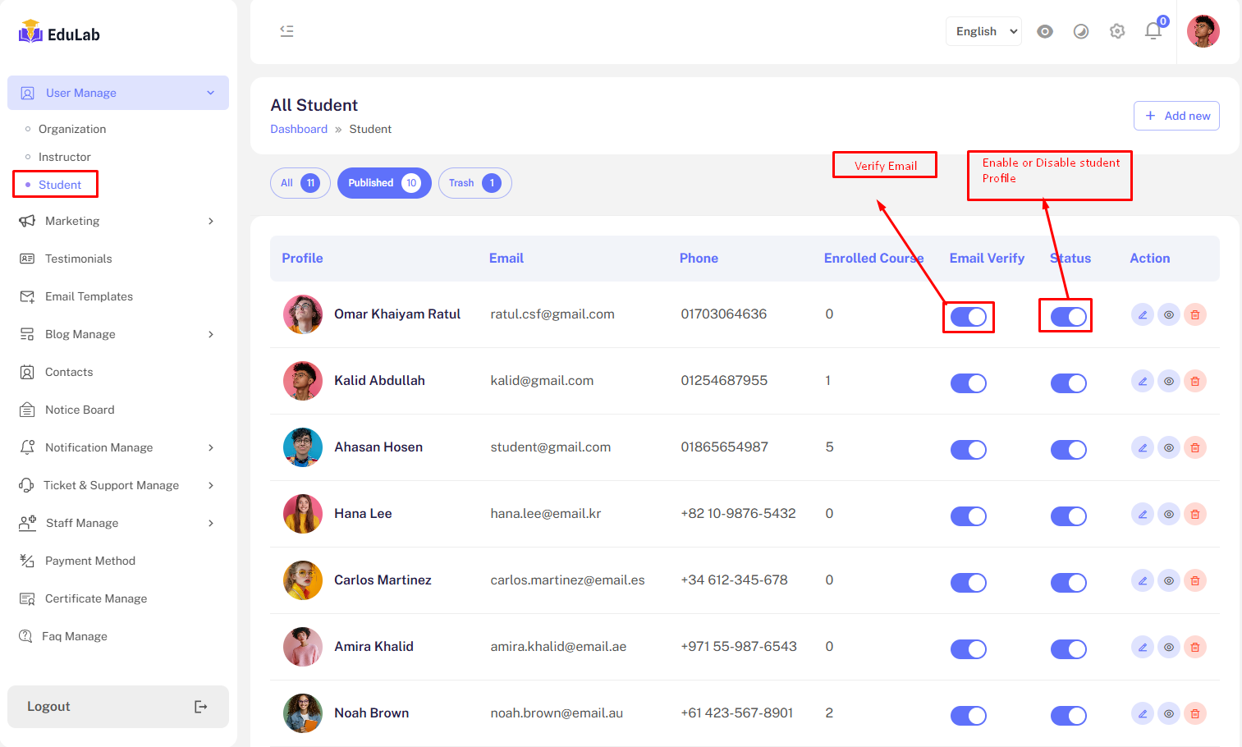Open the English language dropdown
The width and height of the screenshot is (1242, 747).
point(983,31)
